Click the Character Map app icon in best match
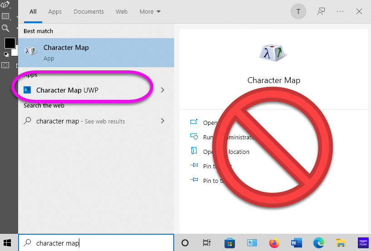 tap(30, 51)
